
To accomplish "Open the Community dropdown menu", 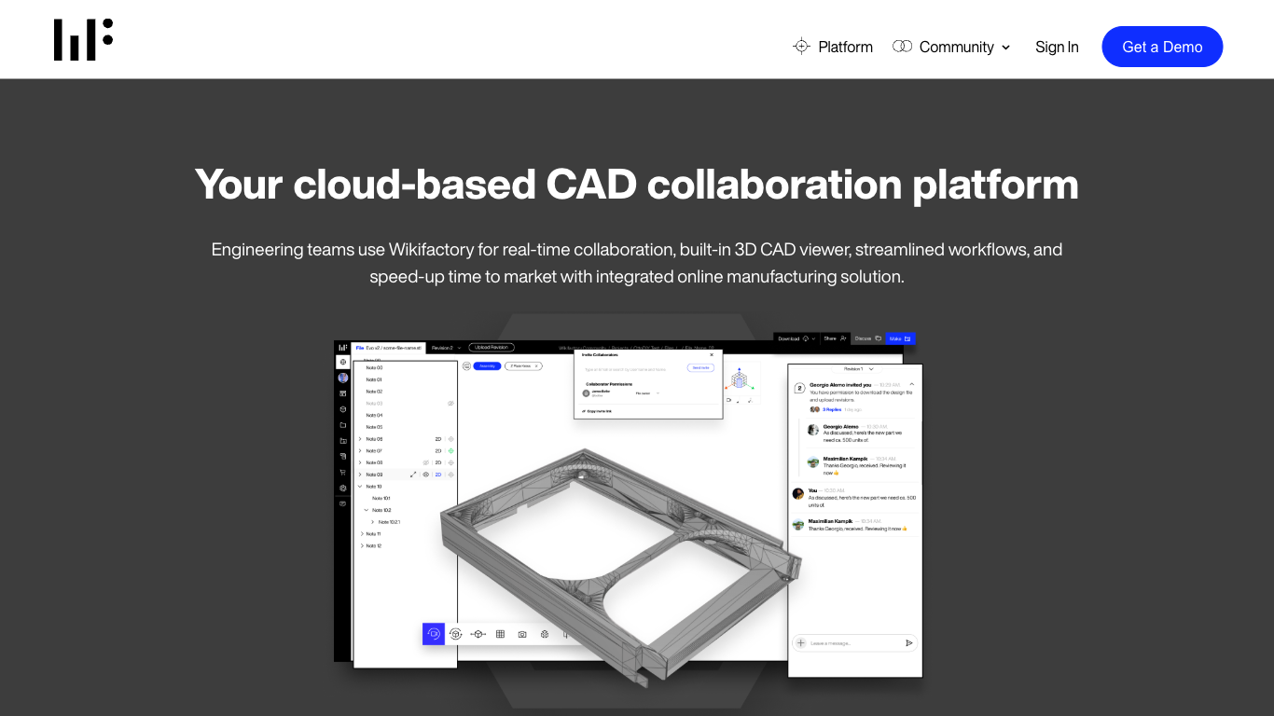I will tap(951, 47).
